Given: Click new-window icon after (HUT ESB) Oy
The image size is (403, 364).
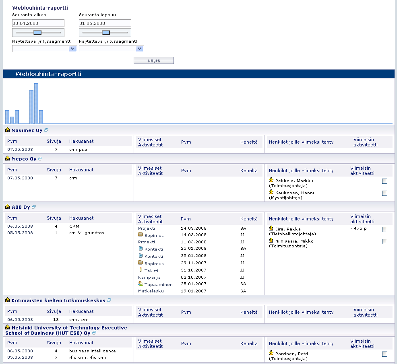Looking at the screenshot, I should pyautogui.click(x=94, y=333).
